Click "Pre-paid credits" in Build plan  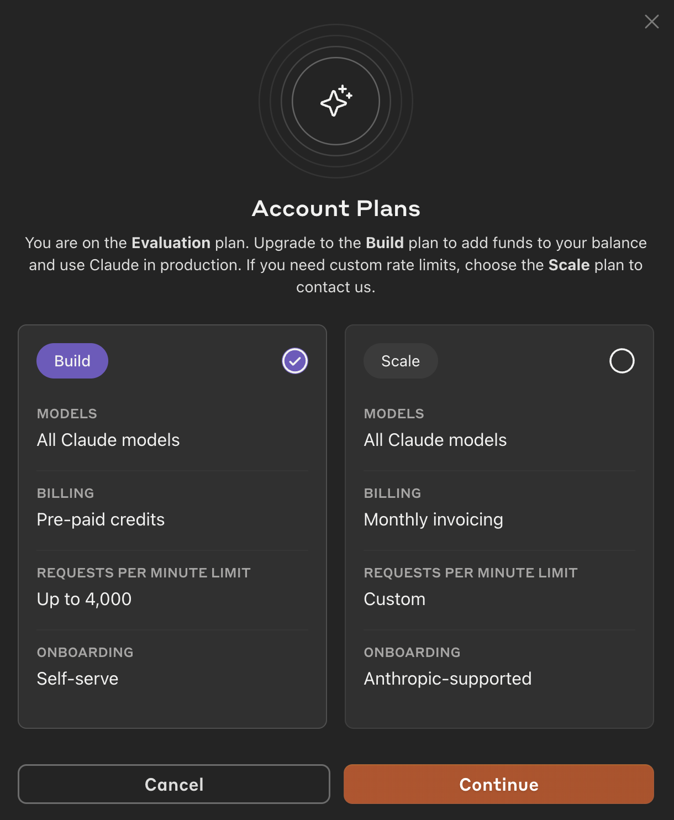(101, 519)
